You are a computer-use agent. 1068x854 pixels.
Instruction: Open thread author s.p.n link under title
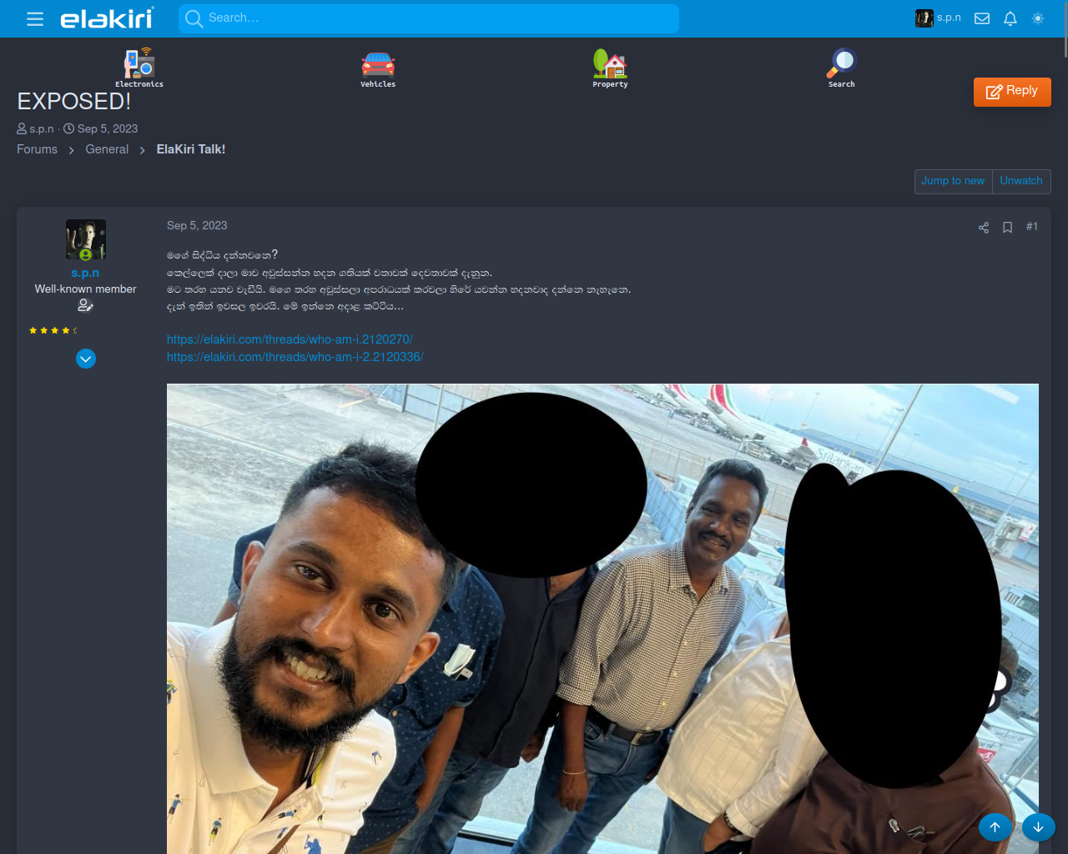click(41, 128)
